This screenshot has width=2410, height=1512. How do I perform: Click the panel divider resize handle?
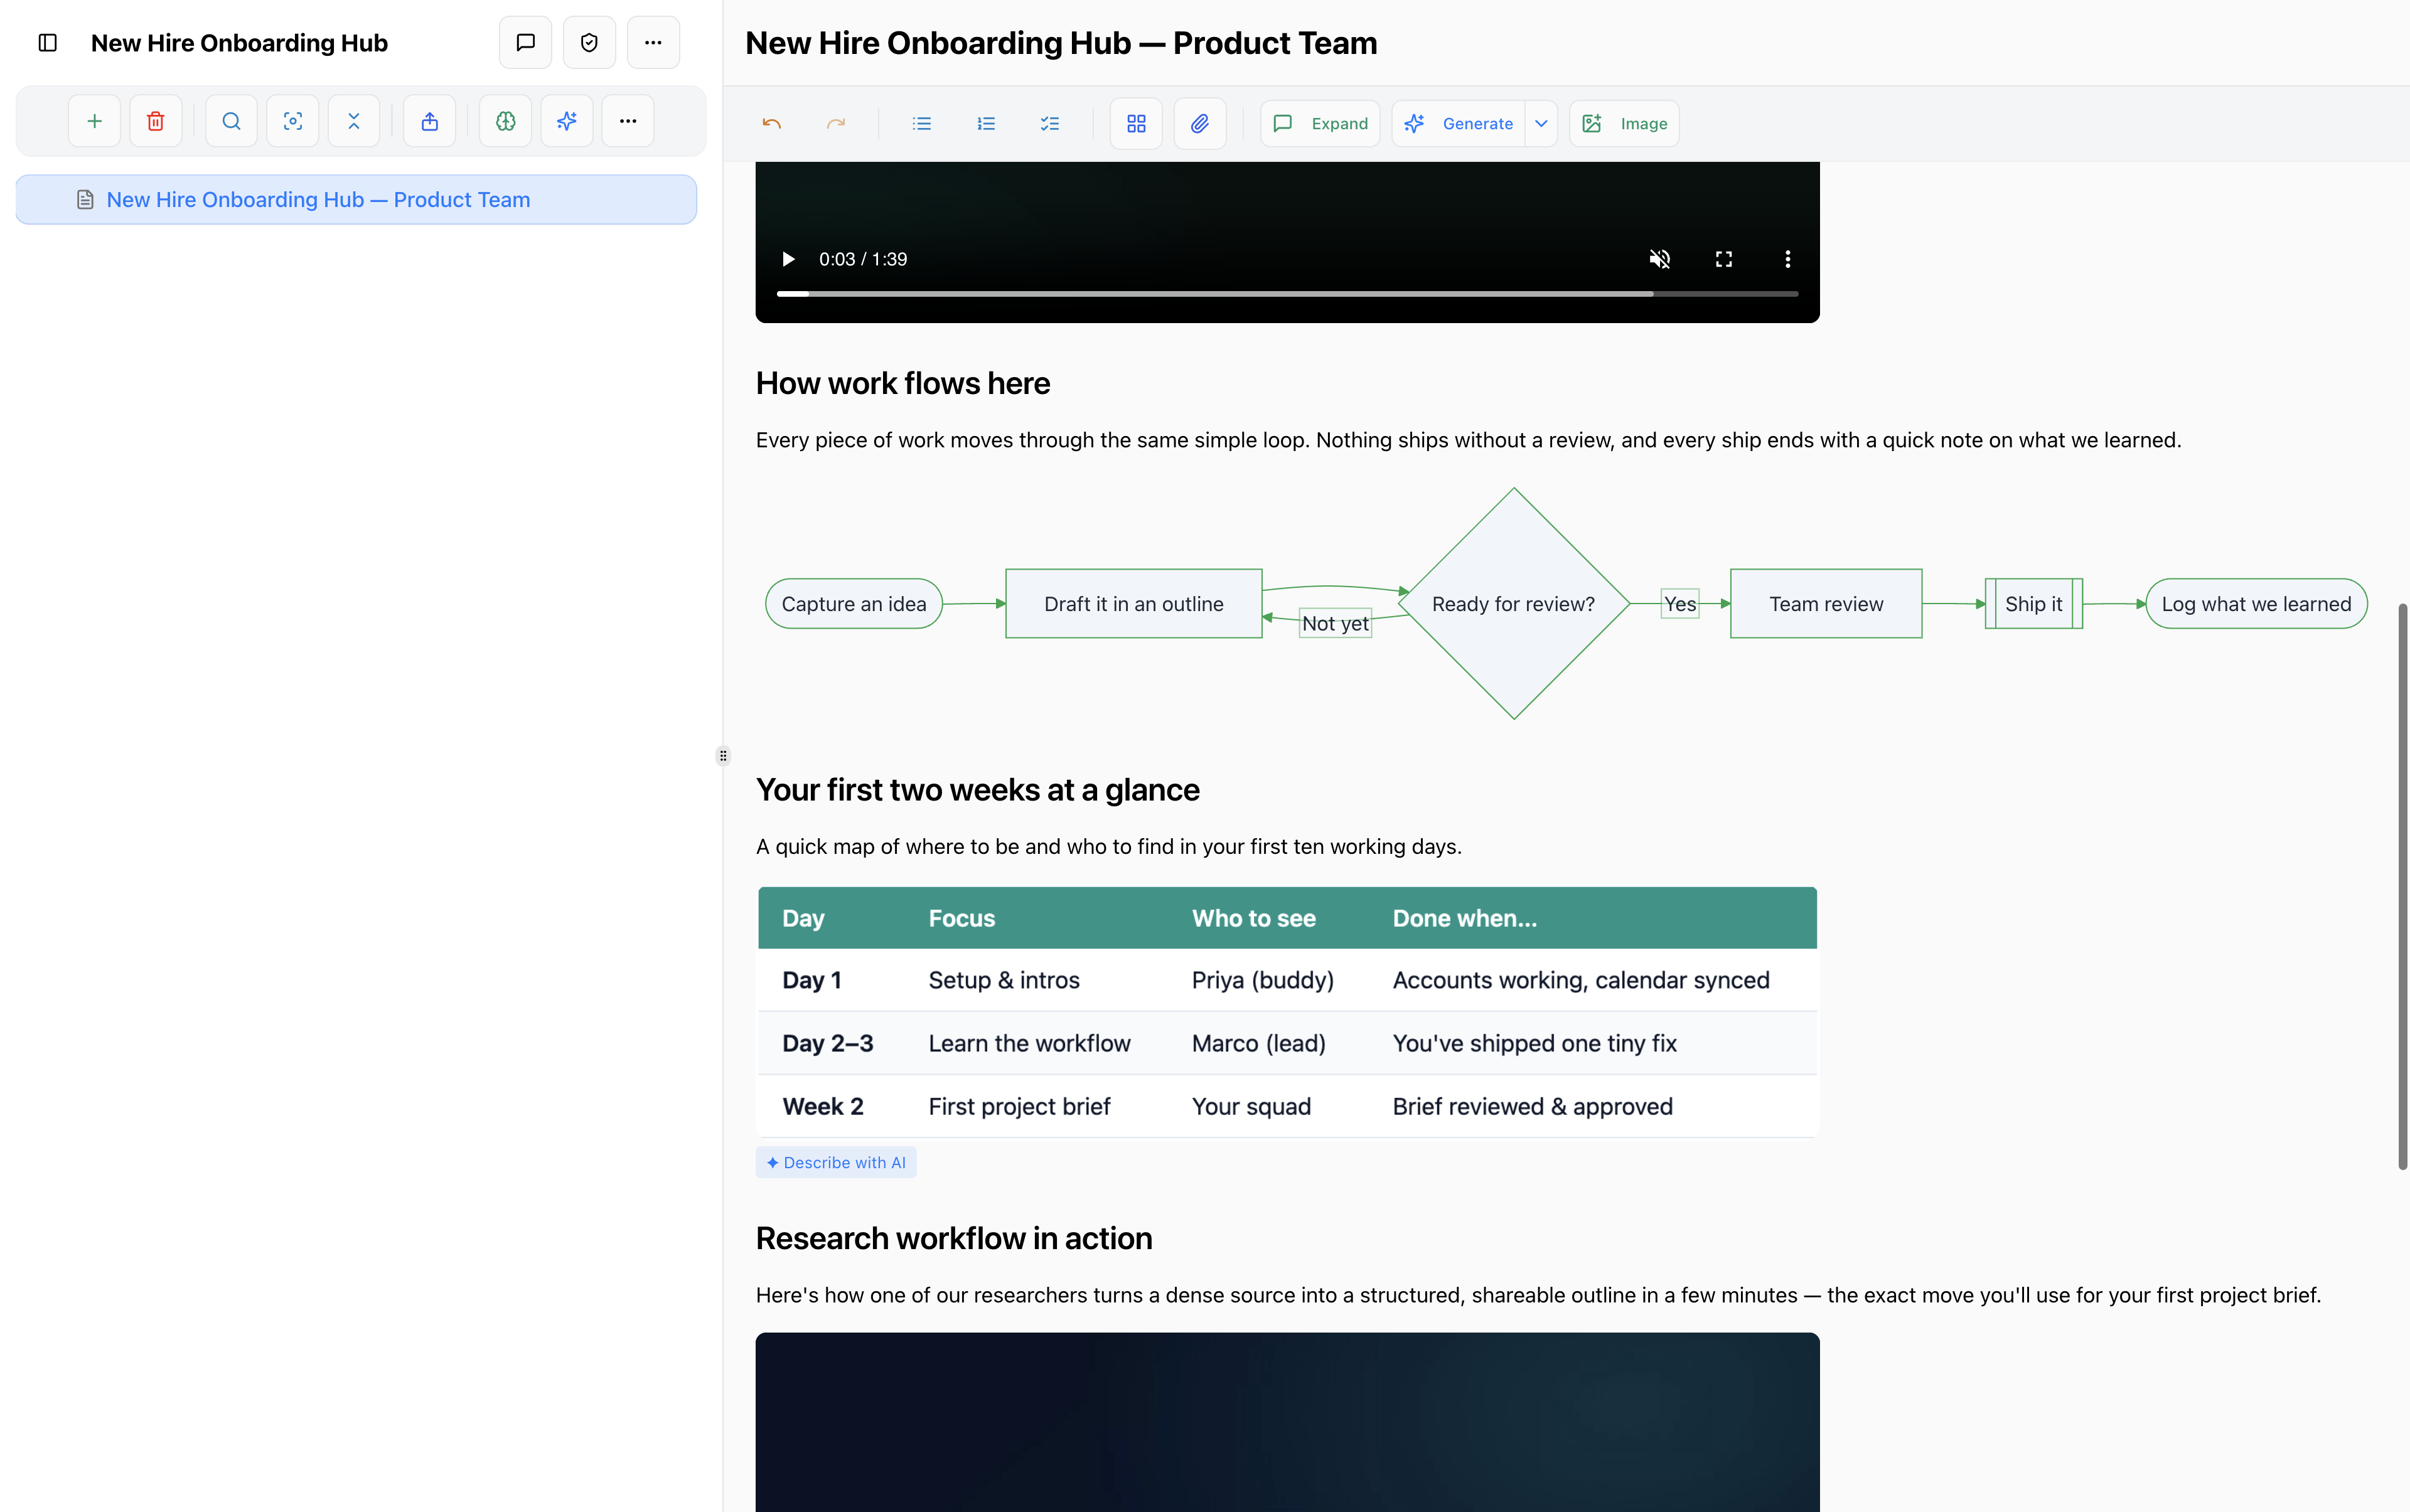pyautogui.click(x=723, y=756)
